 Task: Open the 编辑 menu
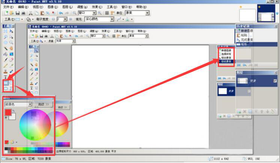pos(23,7)
